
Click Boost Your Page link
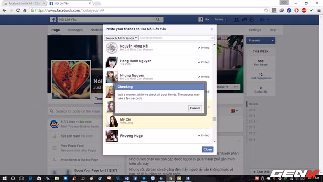pos(95,171)
